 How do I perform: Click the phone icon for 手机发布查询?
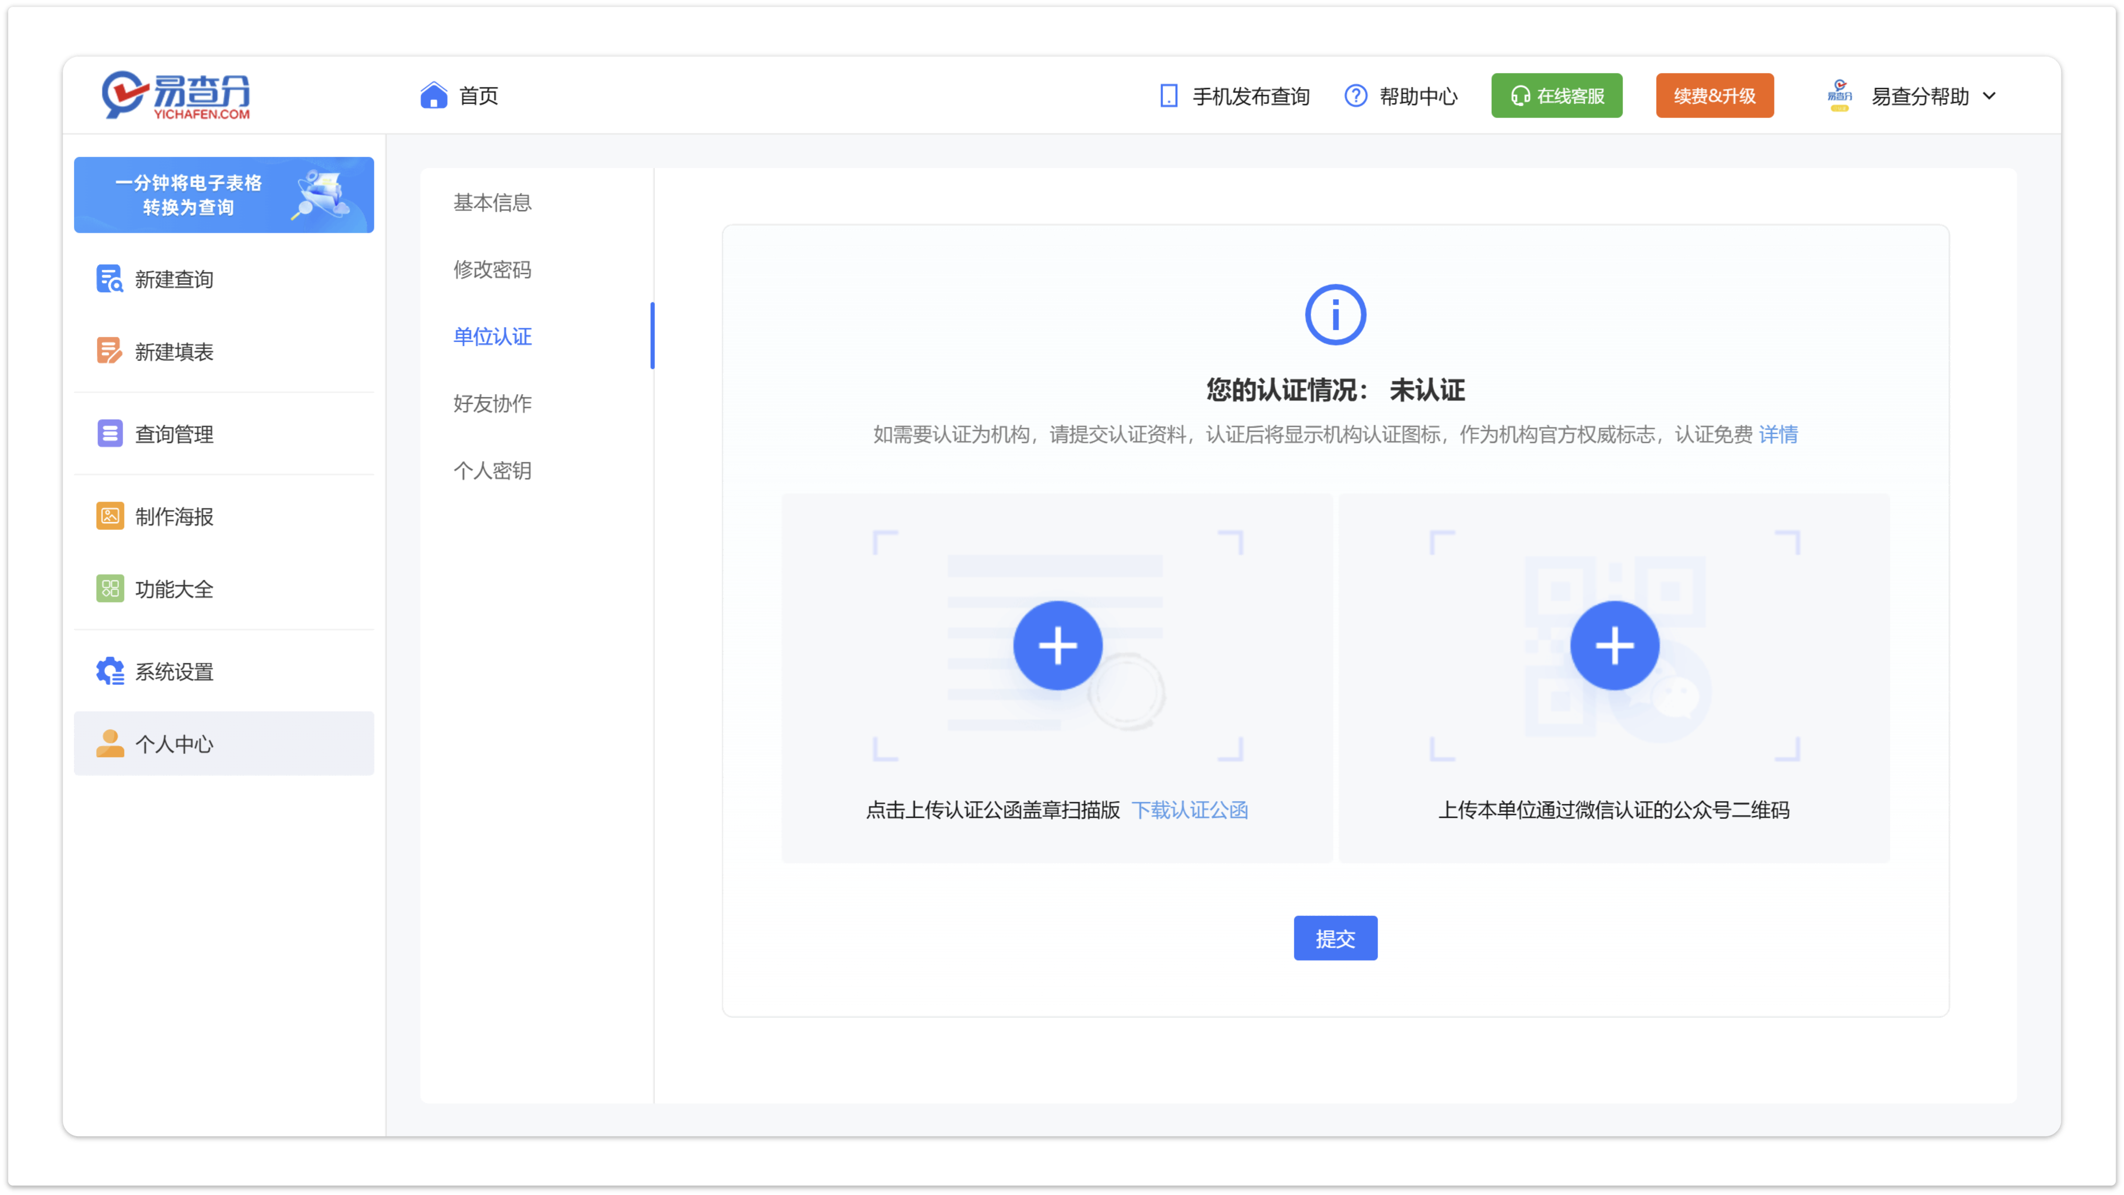[x=1168, y=96]
